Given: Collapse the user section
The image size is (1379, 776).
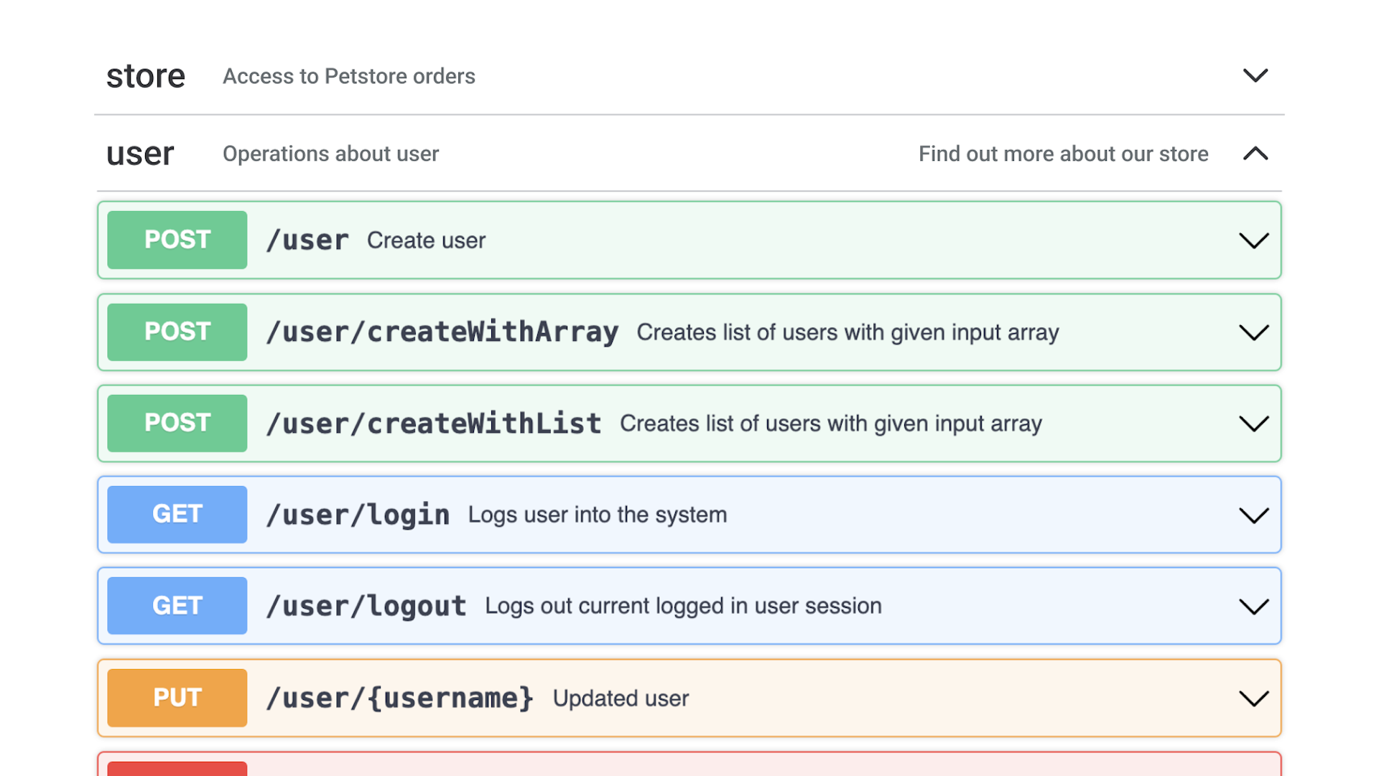Looking at the screenshot, I should pyautogui.click(x=1255, y=153).
